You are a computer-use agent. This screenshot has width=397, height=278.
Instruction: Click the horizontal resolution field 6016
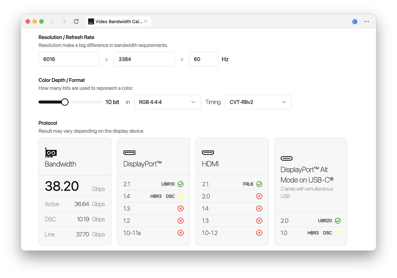(69, 59)
